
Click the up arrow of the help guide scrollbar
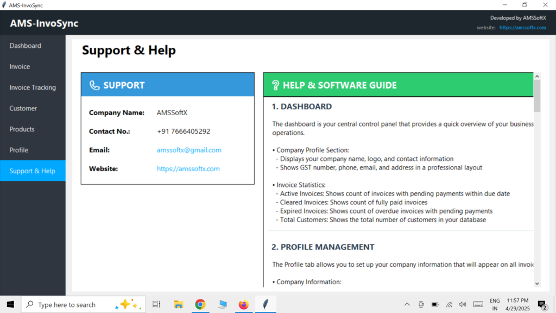point(537,76)
